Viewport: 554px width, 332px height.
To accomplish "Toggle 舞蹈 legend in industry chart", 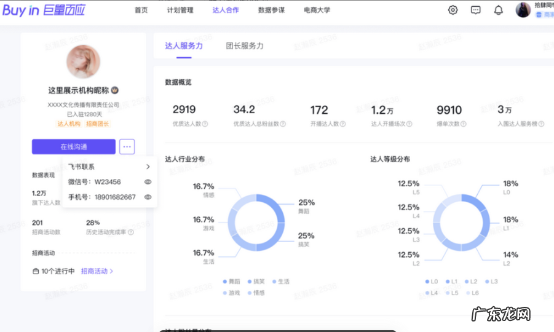I will 231,282.
